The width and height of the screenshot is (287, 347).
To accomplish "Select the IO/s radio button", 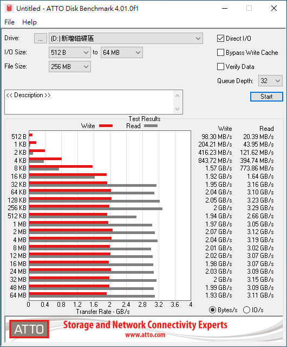I will pos(246,310).
